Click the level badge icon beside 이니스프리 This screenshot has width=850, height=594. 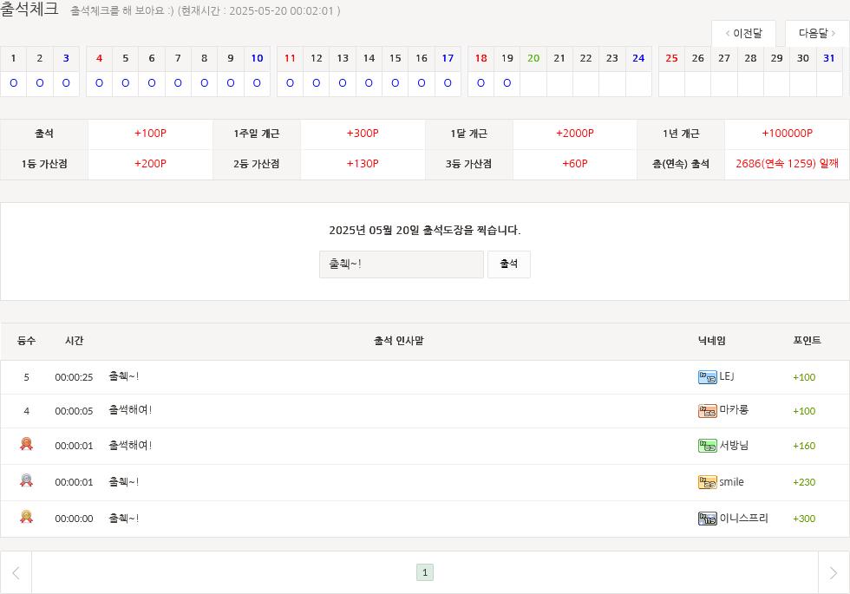click(x=707, y=519)
